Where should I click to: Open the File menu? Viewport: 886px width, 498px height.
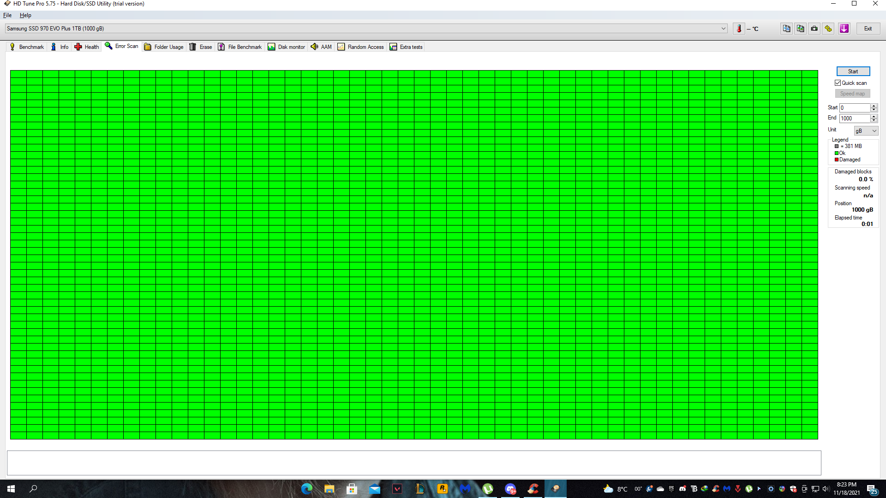(x=7, y=15)
